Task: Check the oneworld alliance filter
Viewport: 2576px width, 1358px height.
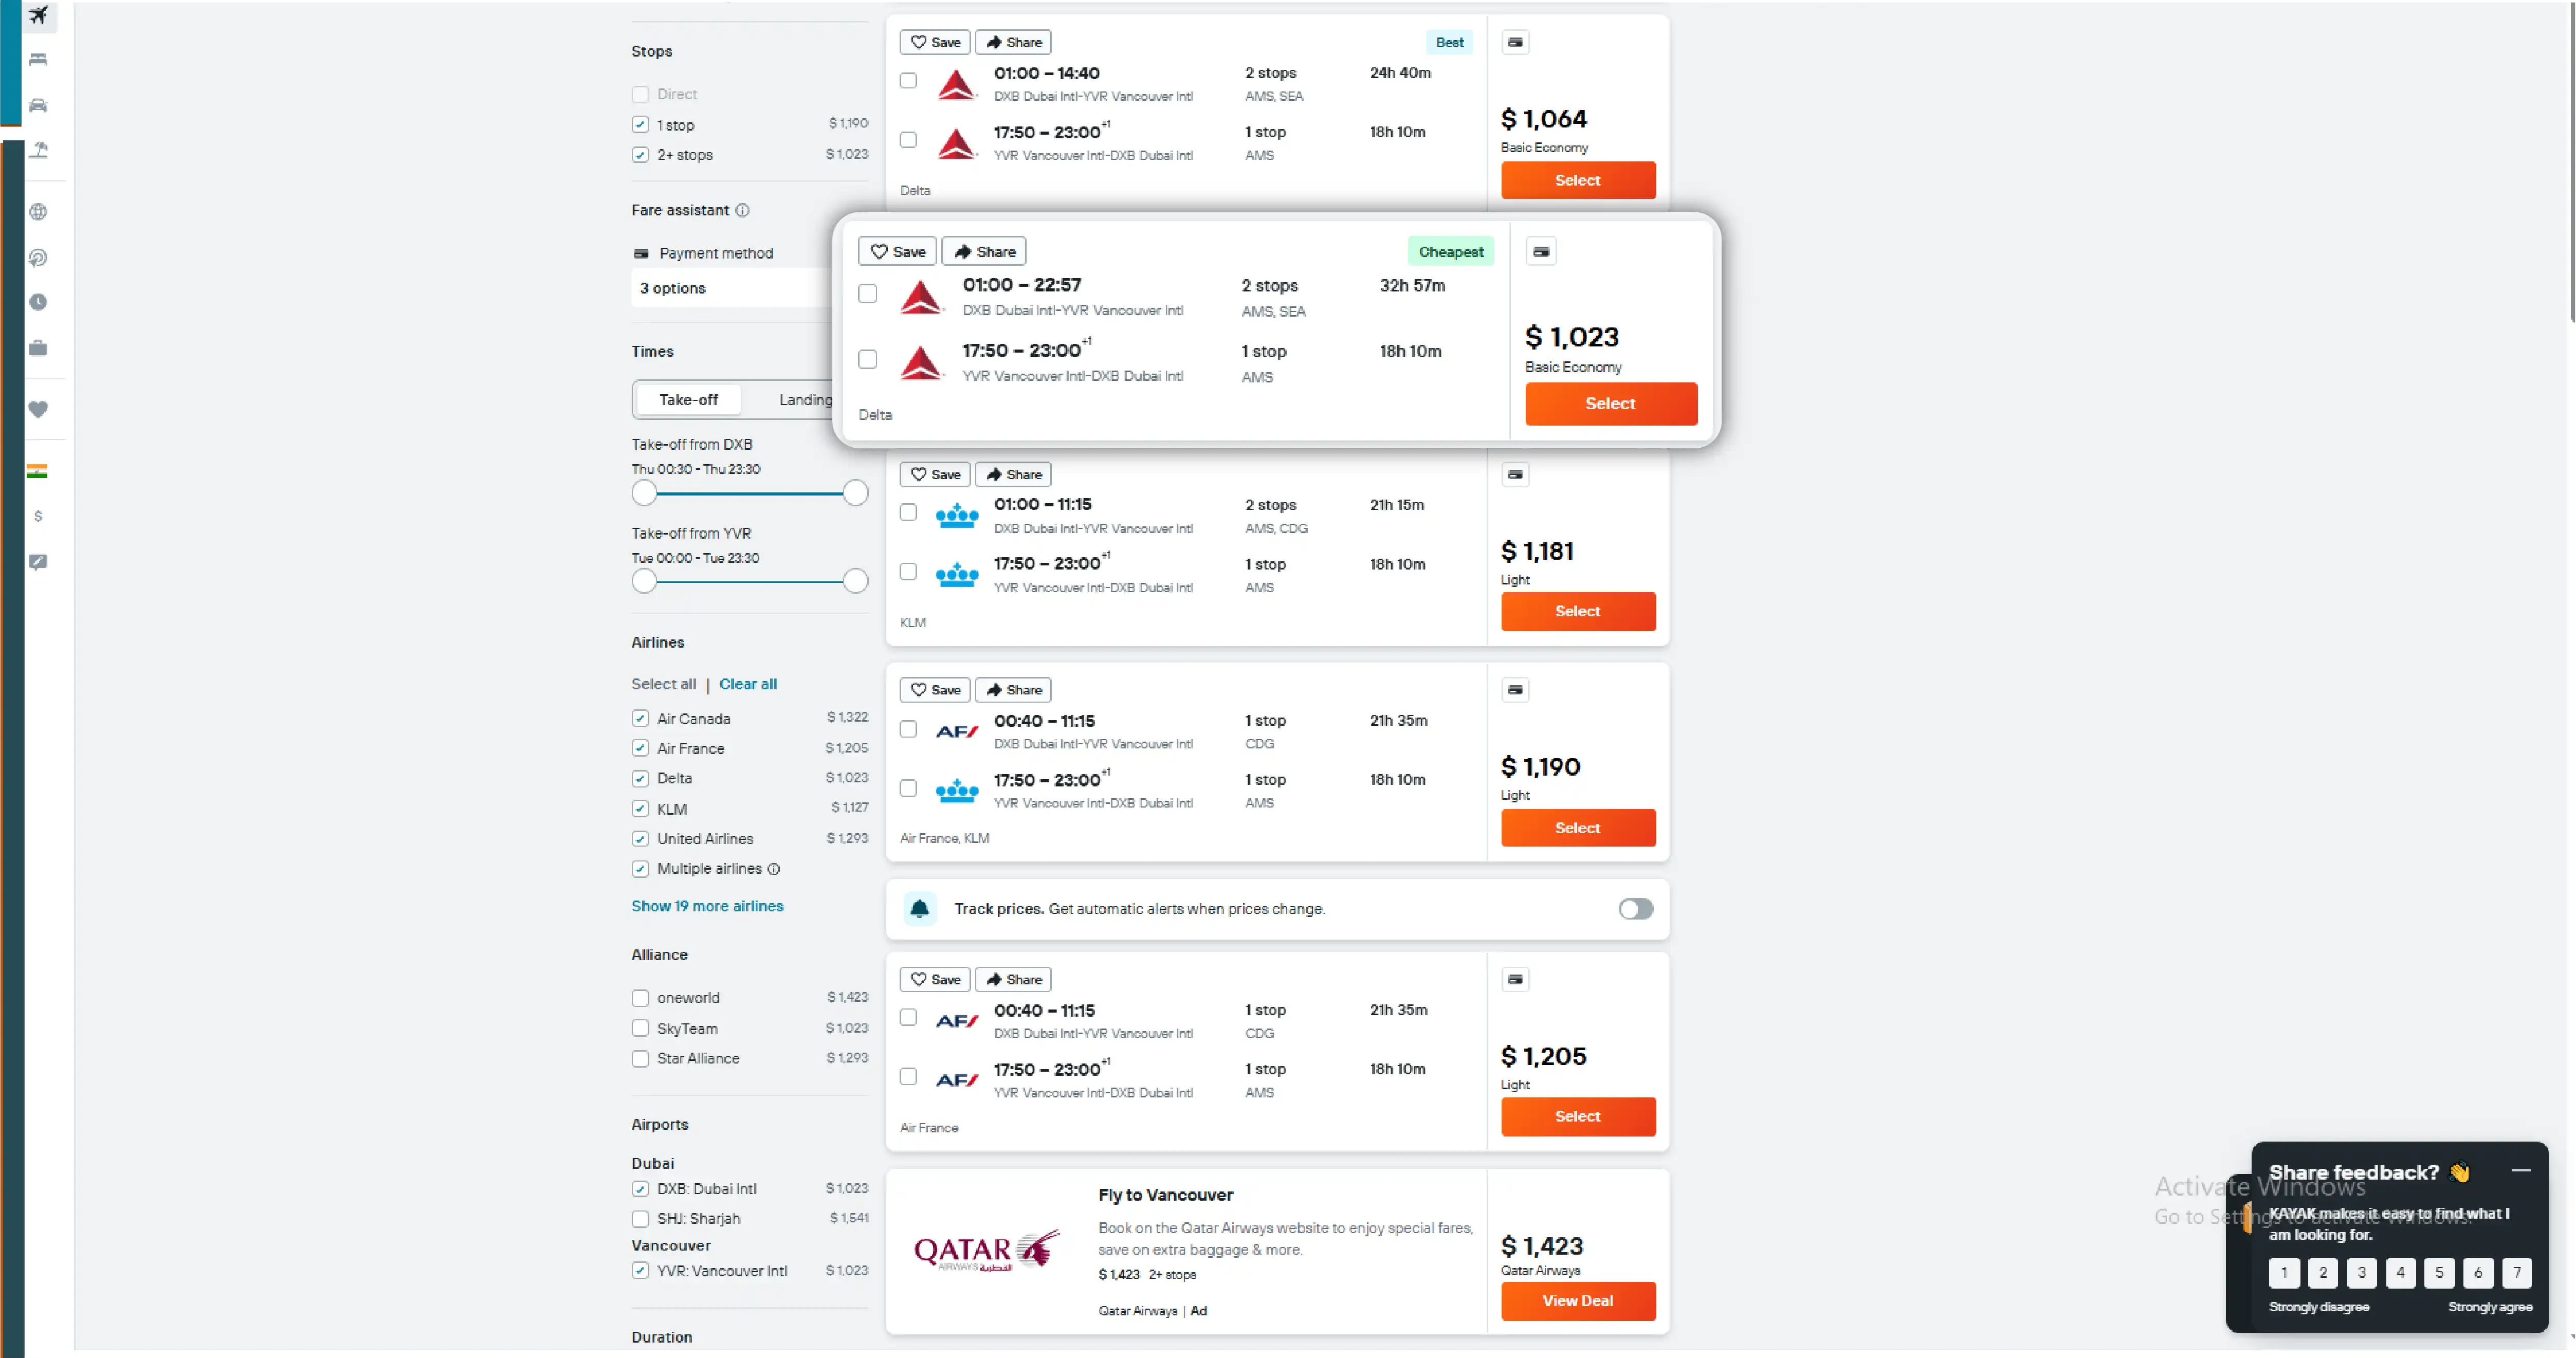Action: point(640,997)
